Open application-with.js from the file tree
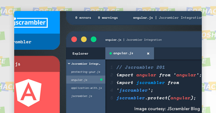The image size is (216, 113). (86, 88)
